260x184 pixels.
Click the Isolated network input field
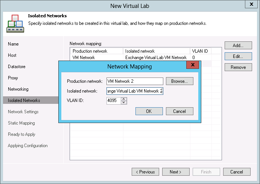(135, 91)
